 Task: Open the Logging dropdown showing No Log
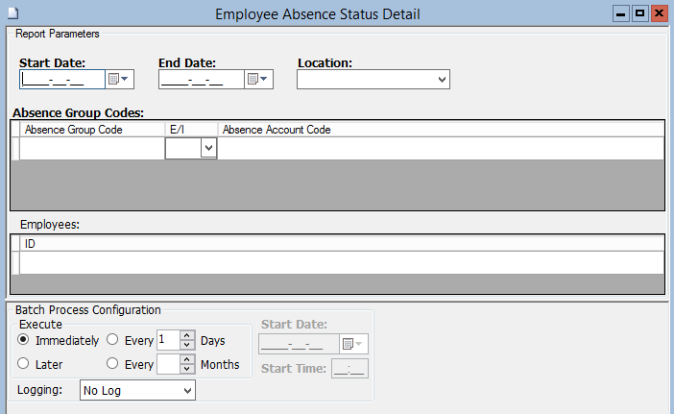(186, 390)
